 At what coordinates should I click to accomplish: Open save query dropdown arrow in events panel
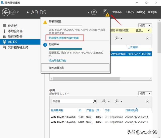pos(121,101)
